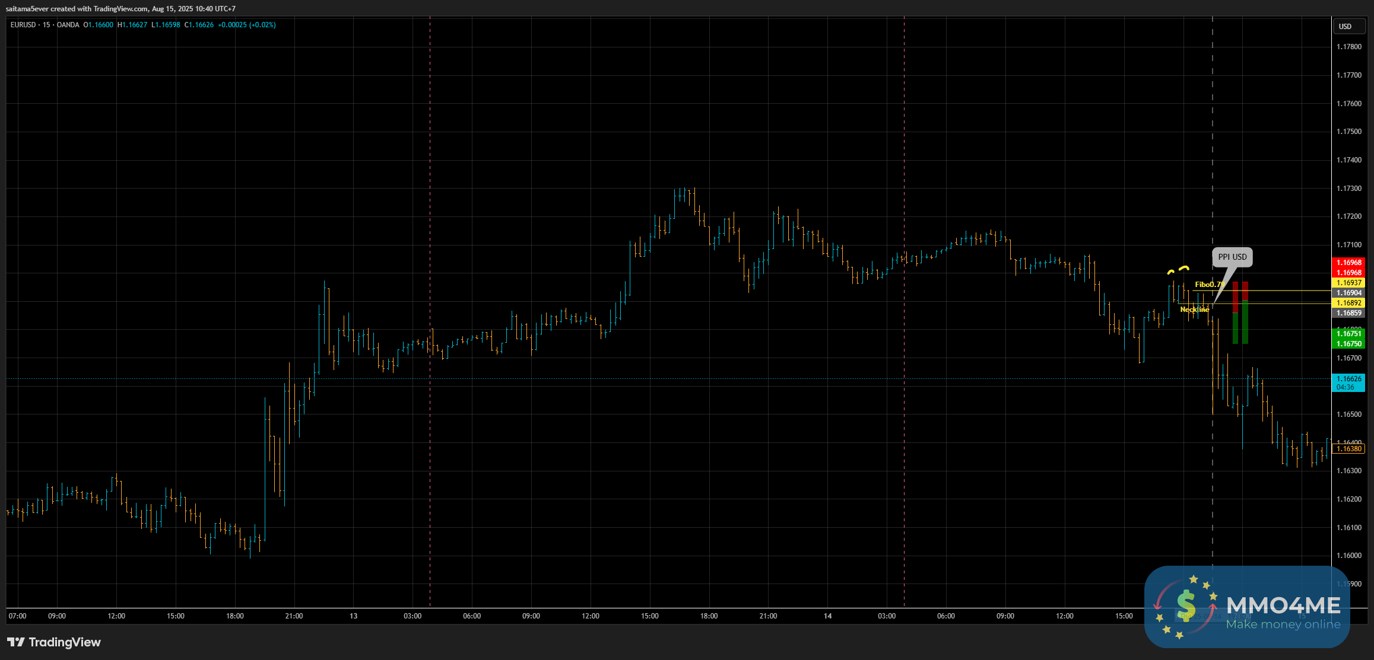Select the Fibo0.79 text label
The image size is (1374, 660).
(x=1209, y=285)
